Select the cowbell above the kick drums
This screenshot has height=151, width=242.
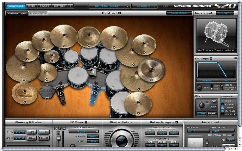[94, 72]
